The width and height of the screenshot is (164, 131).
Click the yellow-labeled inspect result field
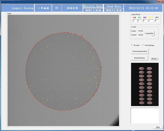click(x=151, y=21)
